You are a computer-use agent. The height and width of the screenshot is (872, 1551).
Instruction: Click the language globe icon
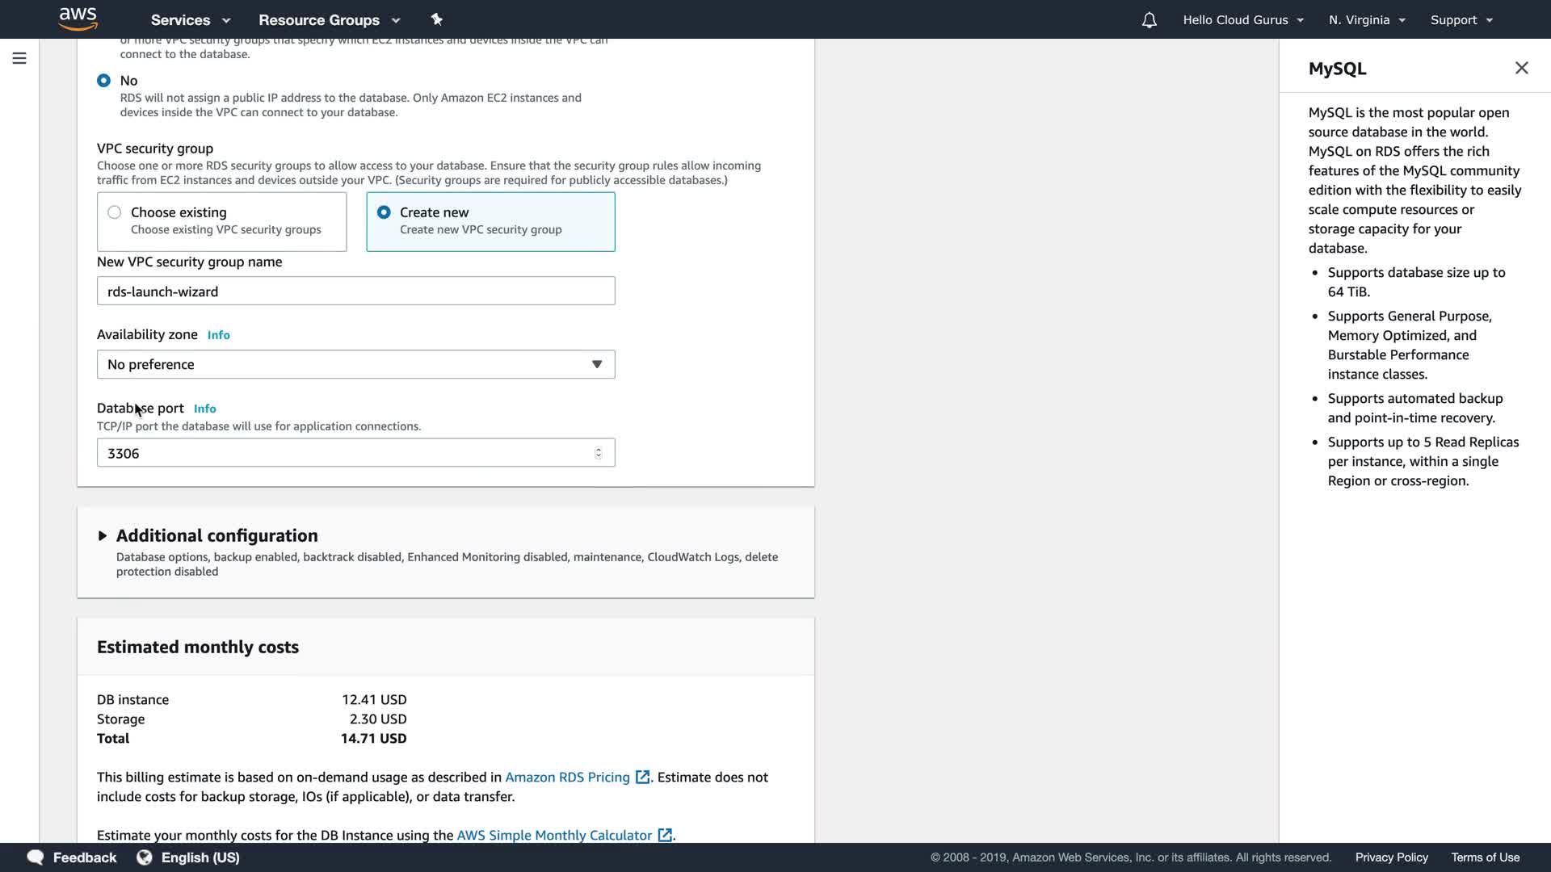145,857
